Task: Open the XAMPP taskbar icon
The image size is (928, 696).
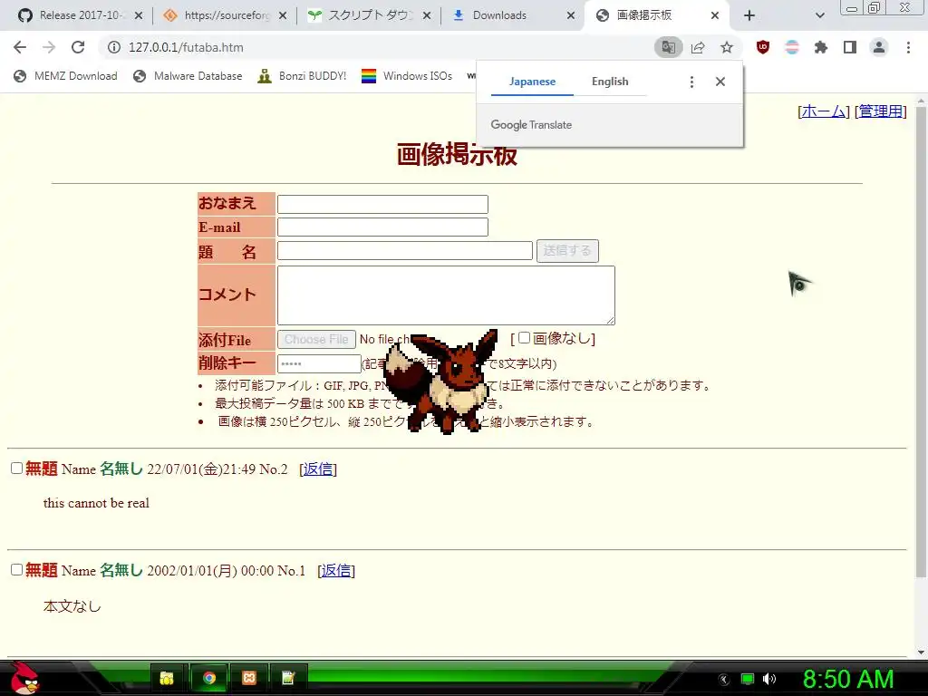Action: click(249, 678)
